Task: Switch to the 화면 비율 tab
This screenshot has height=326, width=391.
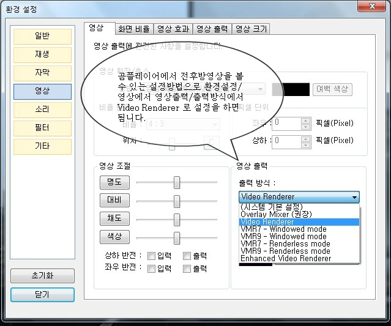Action: tap(134, 29)
